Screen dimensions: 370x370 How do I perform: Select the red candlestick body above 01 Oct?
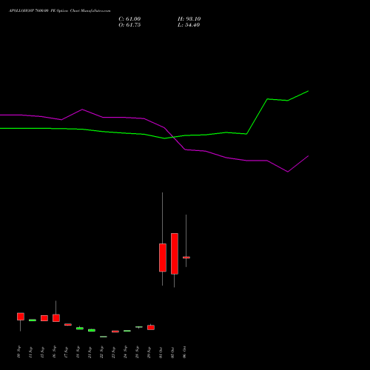163,258
